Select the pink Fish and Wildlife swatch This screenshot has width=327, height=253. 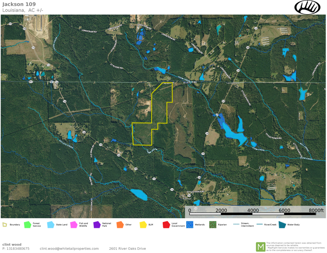pos(74,224)
